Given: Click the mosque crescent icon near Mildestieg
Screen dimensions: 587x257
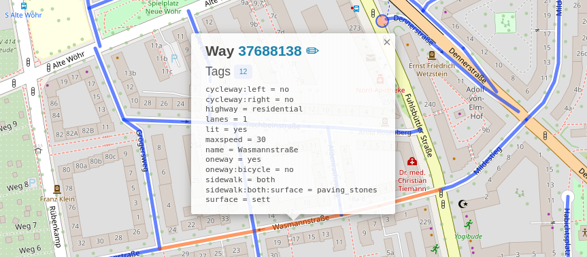Looking at the screenshot, I should [x=463, y=204].
